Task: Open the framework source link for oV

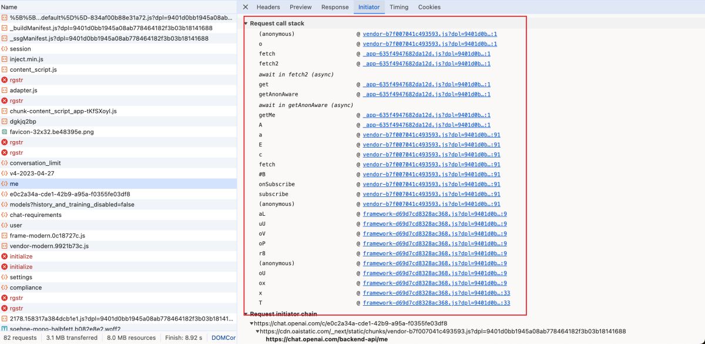Action: [x=435, y=234]
